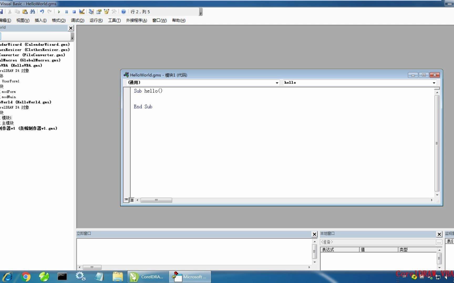Expand project explorer toolbar dropdown arrow
This screenshot has width=454, height=283.
pos(72,36)
